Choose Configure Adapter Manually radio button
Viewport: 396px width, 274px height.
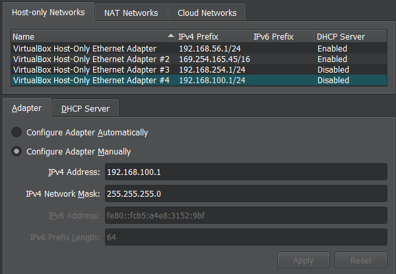(x=18, y=151)
